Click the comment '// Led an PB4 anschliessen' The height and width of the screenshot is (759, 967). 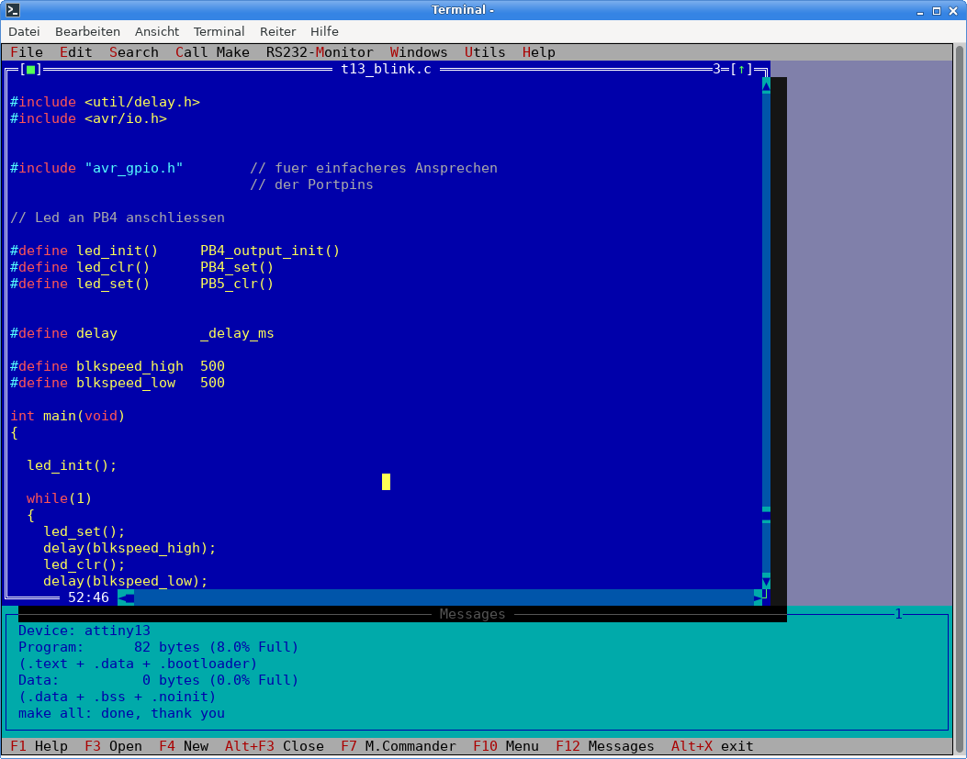click(x=118, y=218)
